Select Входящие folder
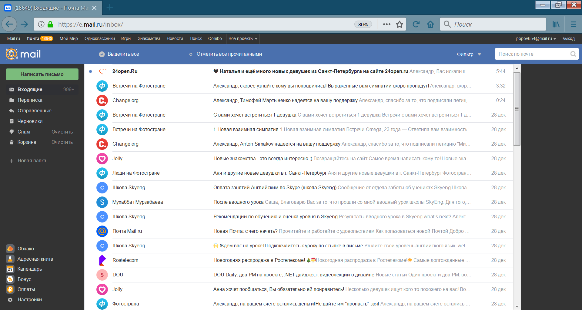 click(x=42, y=89)
